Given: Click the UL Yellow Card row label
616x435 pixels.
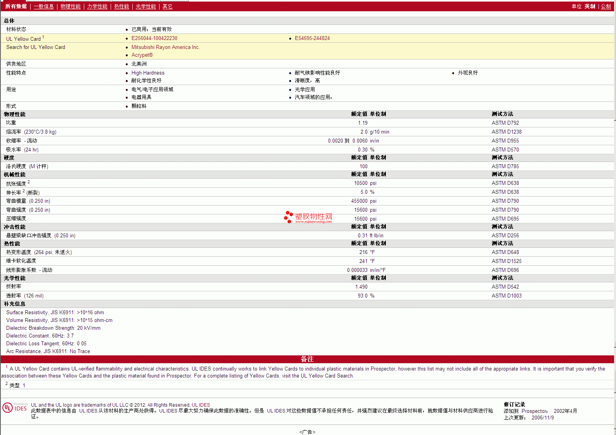Looking at the screenshot, I should tap(23, 39).
